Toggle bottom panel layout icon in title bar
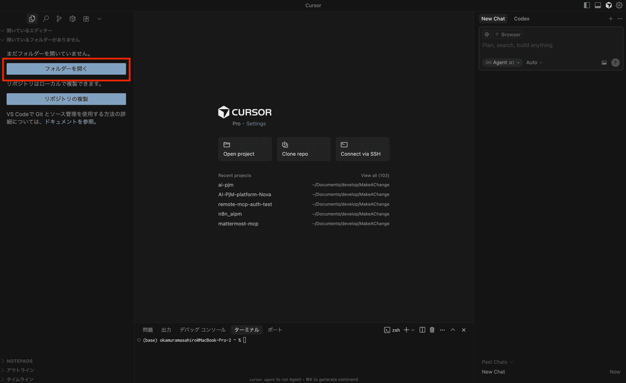Image resolution: width=626 pixels, height=383 pixels. tap(598, 5)
